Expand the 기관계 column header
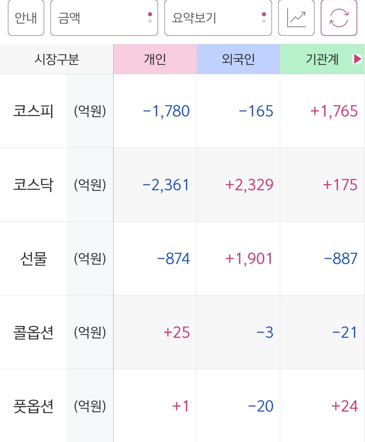This screenshot has width=365, height=442. point(322,59)
